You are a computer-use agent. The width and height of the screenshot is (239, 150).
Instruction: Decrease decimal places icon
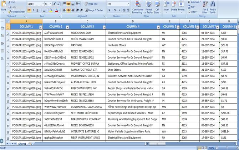click(128, 10)
